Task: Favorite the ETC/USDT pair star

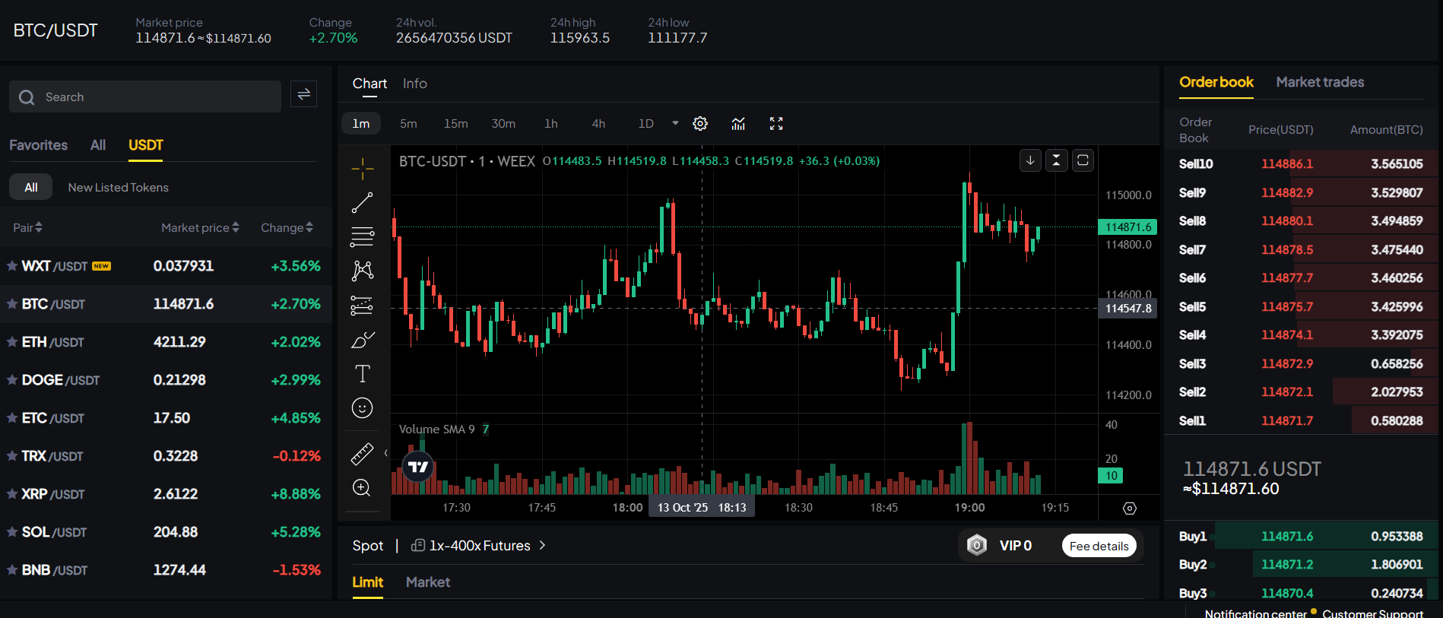Action: (12, 418)
